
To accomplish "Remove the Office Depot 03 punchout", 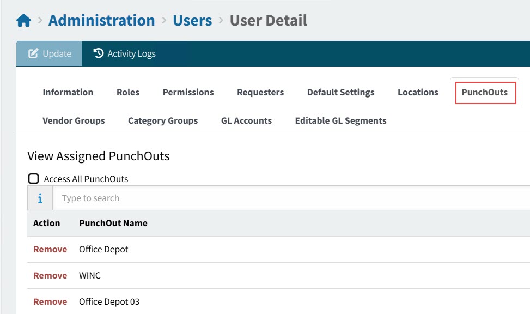I will pyautogui.click(x=50, y=301).
